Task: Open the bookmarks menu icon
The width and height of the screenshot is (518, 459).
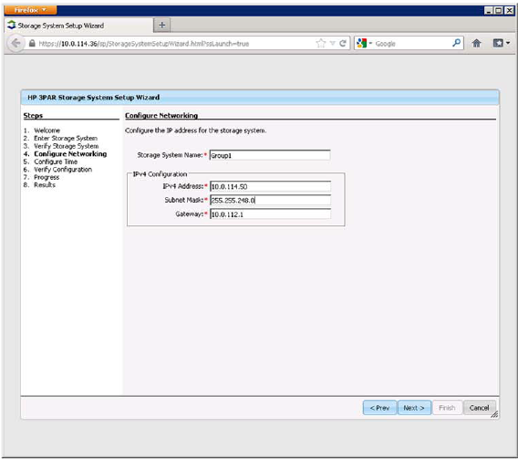Action: (502, 43)
